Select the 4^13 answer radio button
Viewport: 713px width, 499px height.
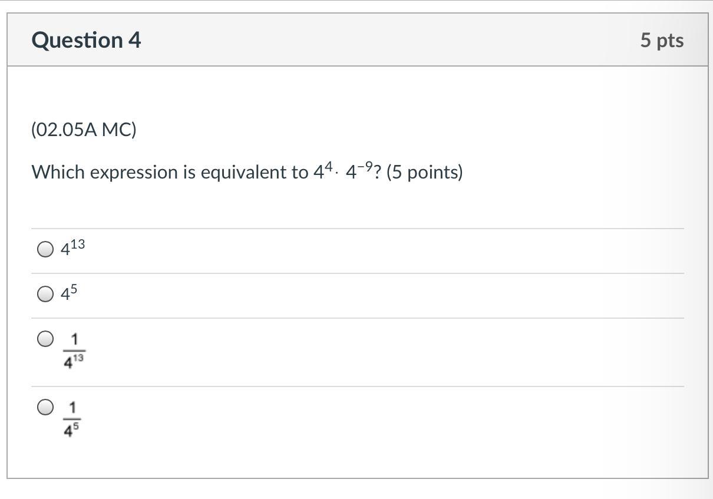point(45,250)
